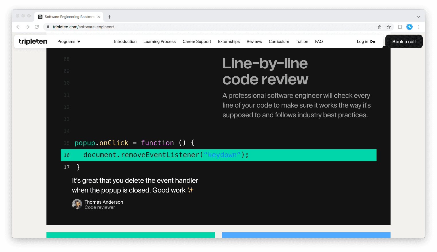Screen dimensions: 437x252
Task: Open the Chrome profile avatar icon
Action: click(409, 27)
